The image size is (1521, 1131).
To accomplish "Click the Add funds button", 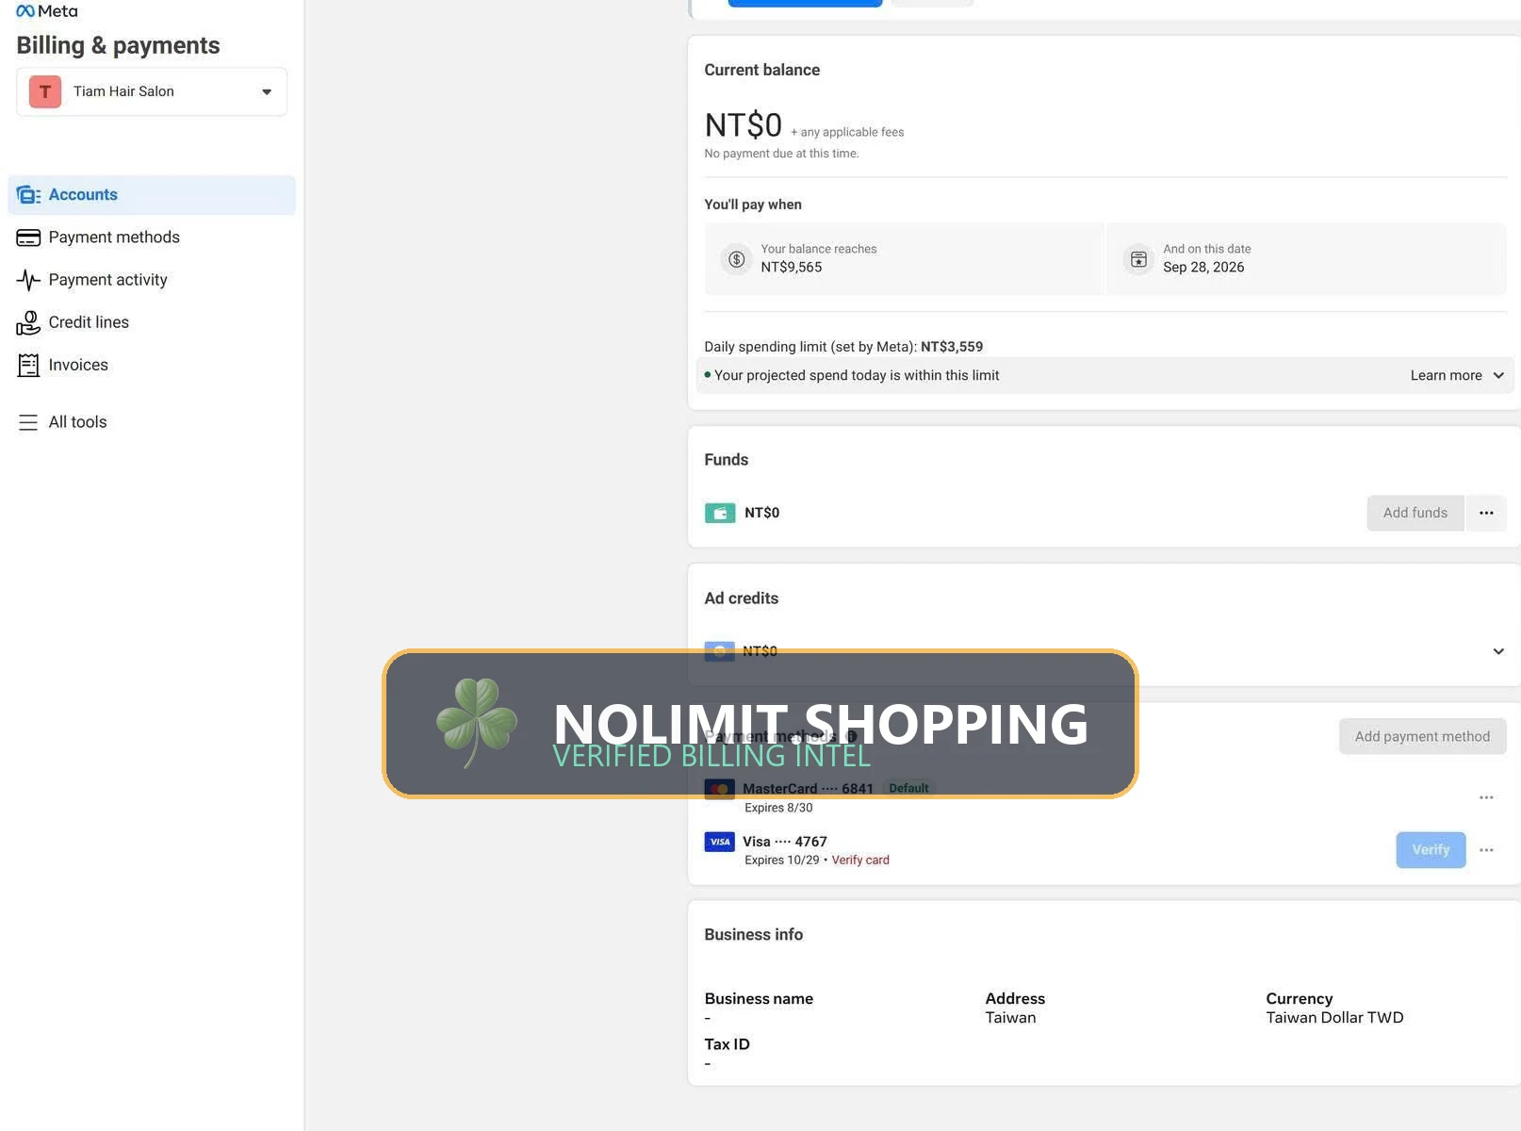I will (1415, 513).
